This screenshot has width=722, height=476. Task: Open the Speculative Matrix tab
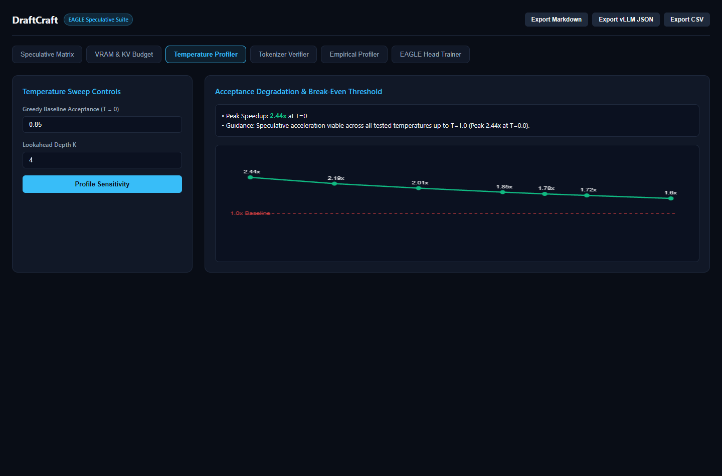tap(47, 54)
